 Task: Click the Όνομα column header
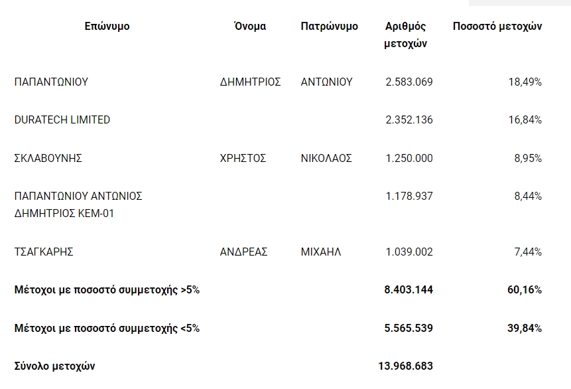tap(250, 27)
